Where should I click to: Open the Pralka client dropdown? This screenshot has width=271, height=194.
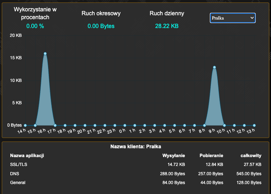pos(233,18)
